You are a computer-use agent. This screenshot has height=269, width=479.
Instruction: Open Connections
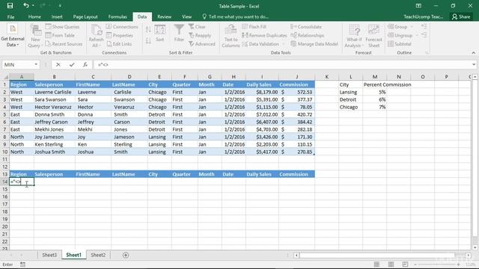pyautogui.click(x=122, y=27)
